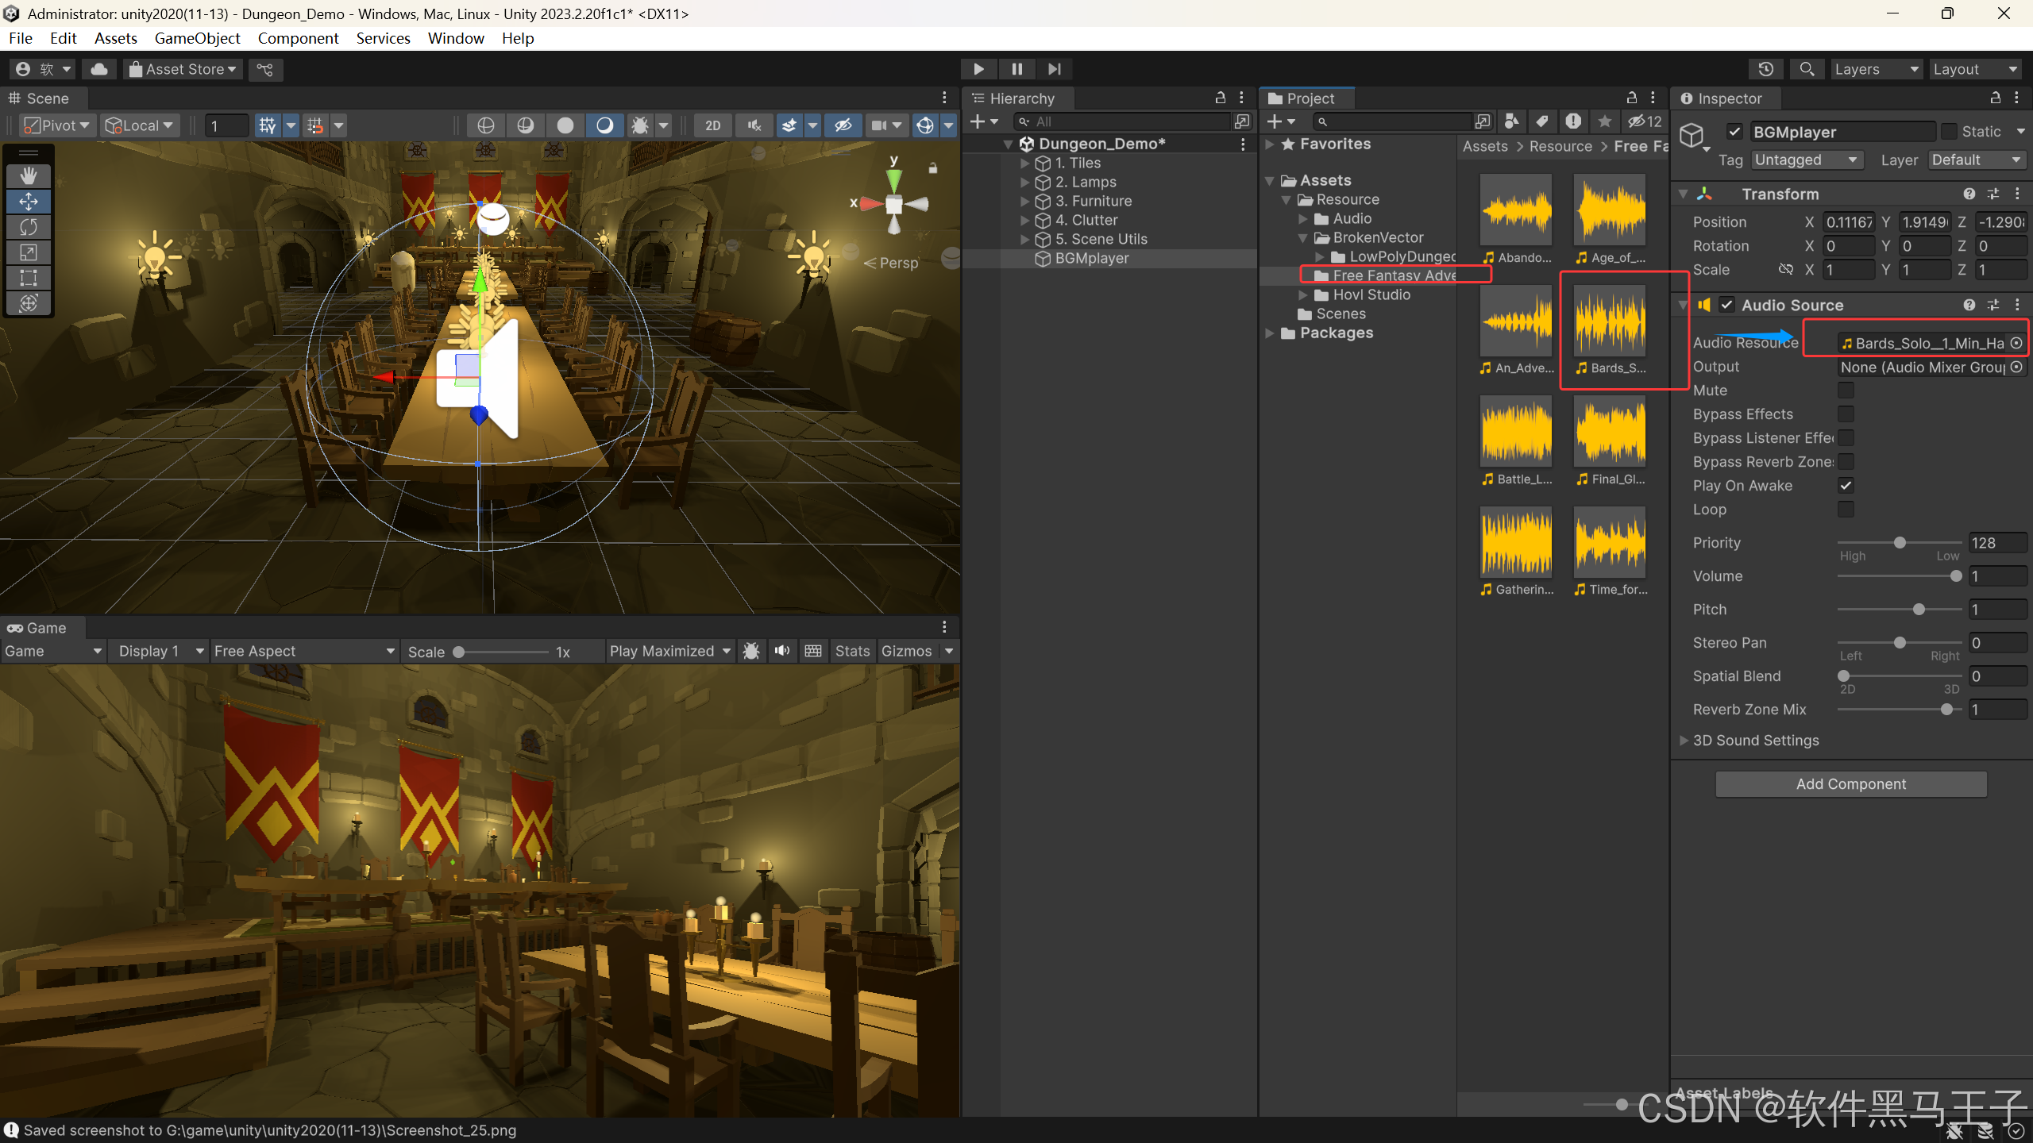Open the Layers dropdown
The image size is (2033, 1143).
click(1876, 69)
